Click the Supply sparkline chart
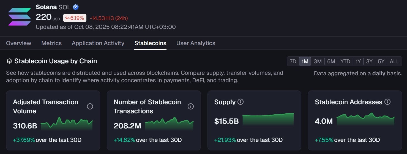The image size is (407, 154). (x=268, y=119)
